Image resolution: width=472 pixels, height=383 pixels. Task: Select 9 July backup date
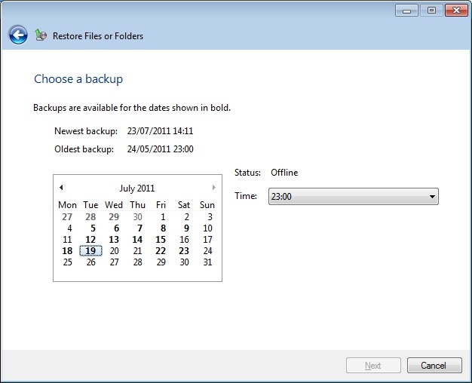pos(185,228)
